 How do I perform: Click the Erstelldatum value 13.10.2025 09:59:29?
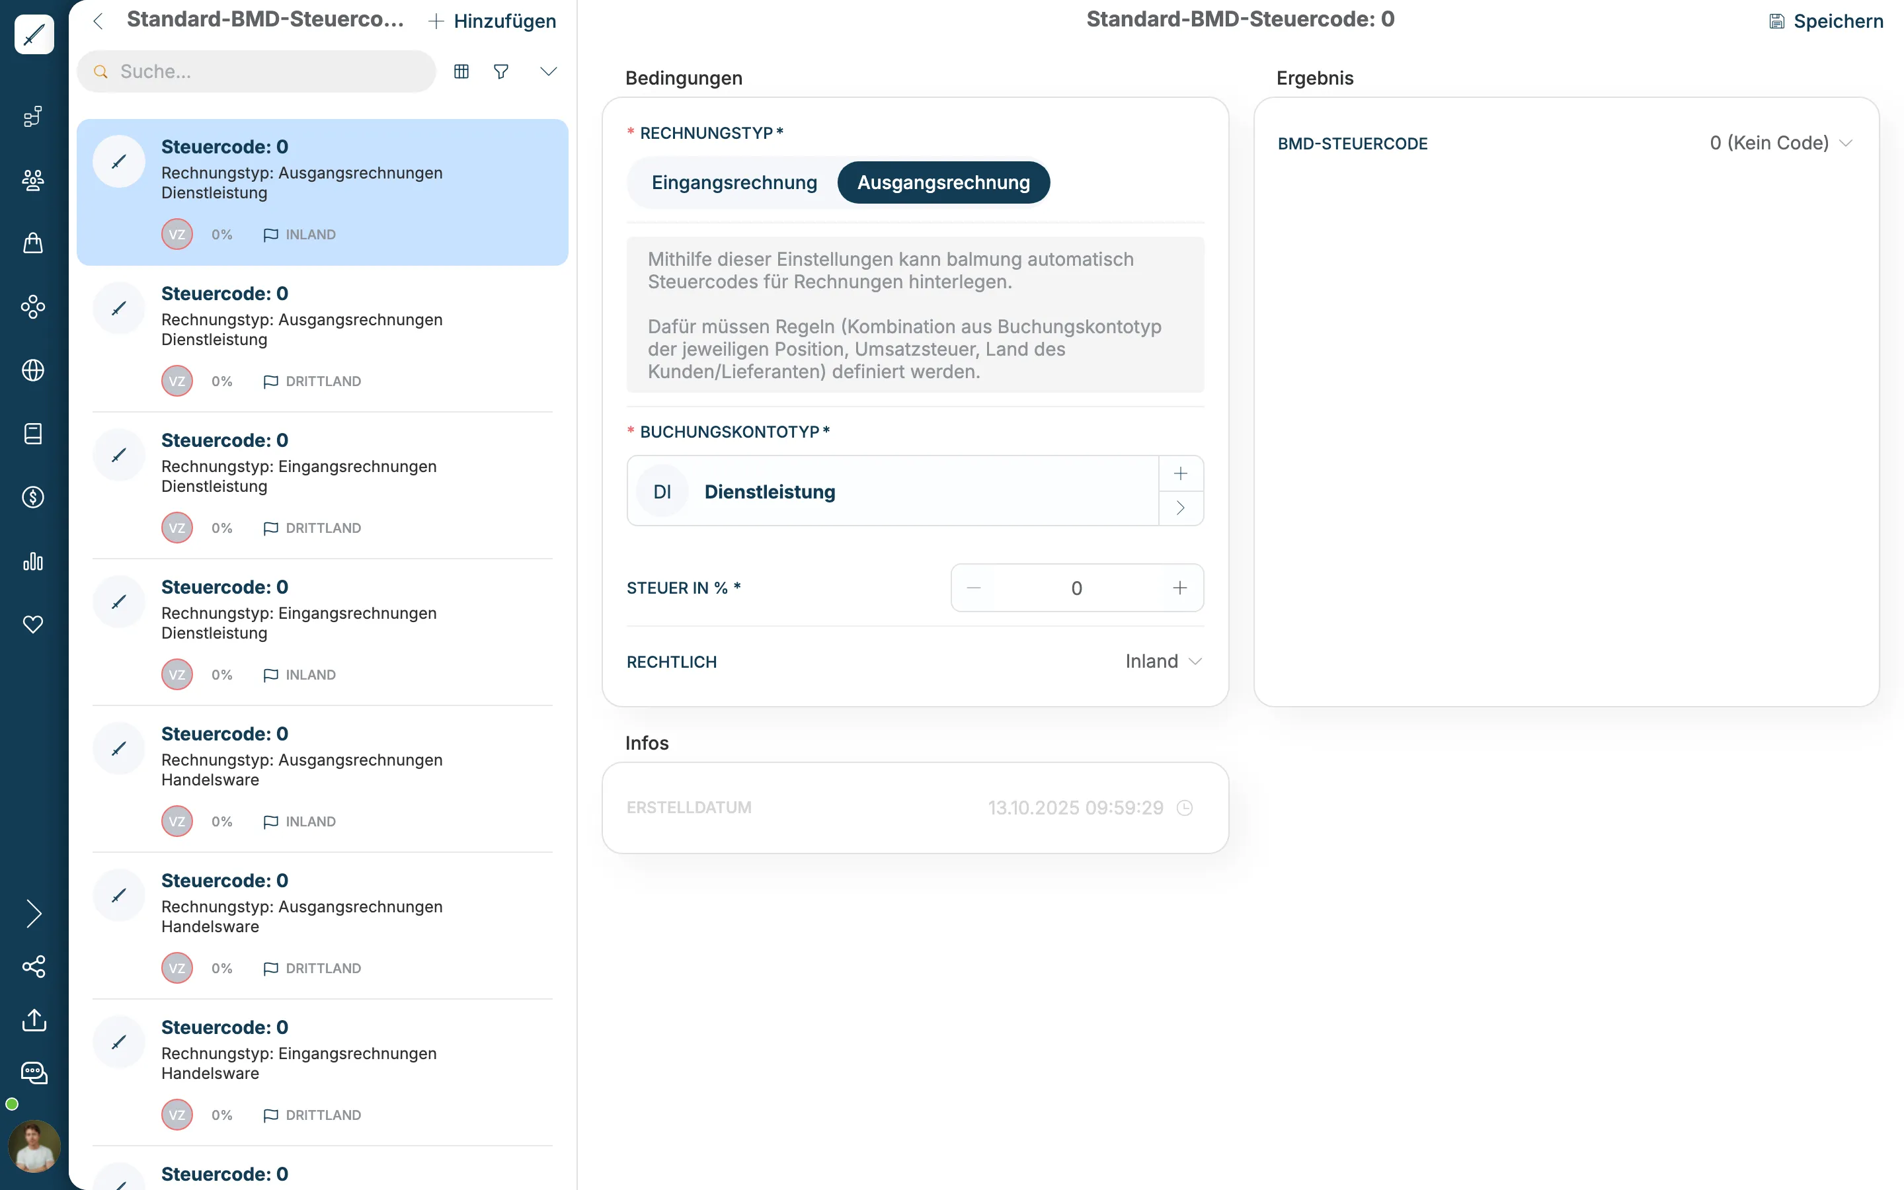(1076, 807)
